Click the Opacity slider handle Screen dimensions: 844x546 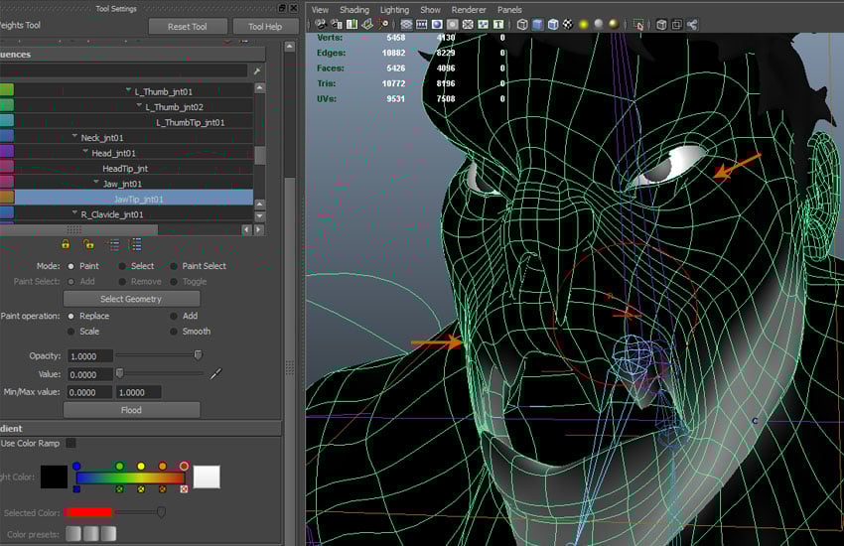(x=198, y=355)
